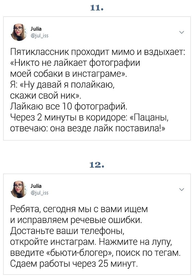Click the line "Сдаем работы через 25 минут"
Screen dimensions: 194x276
(x=74, y=264)
